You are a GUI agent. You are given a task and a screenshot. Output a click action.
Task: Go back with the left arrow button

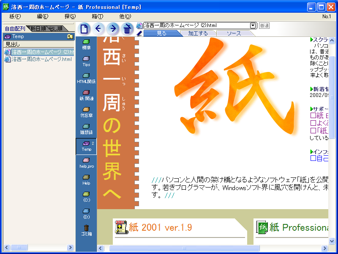(99, 29)
